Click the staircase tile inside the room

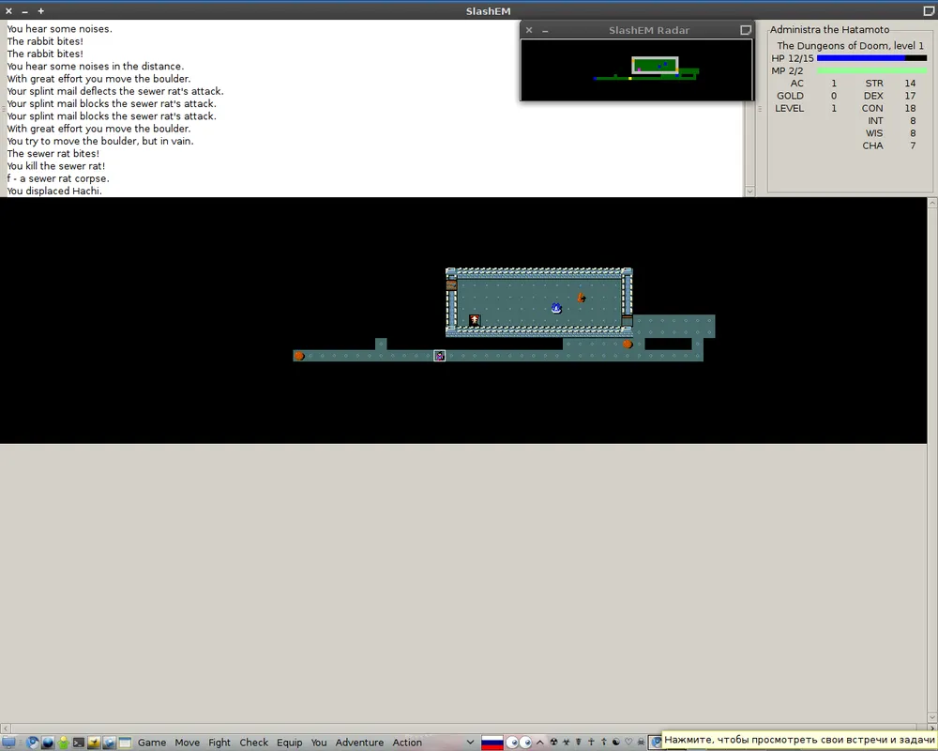[x=475, y=320]
